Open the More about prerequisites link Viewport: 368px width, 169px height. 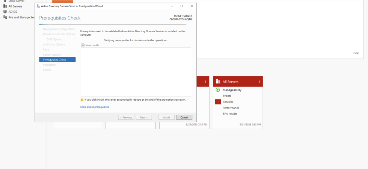click(x=95, y=107)
